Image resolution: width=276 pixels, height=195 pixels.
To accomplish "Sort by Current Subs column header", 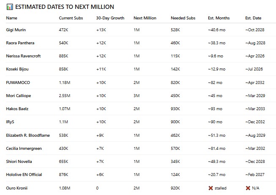I will click(x=71, y=18).
